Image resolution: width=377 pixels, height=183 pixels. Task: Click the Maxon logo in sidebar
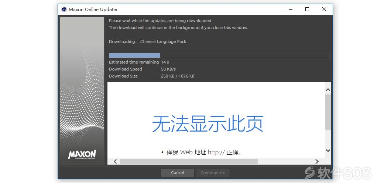(x=82, y=155)
